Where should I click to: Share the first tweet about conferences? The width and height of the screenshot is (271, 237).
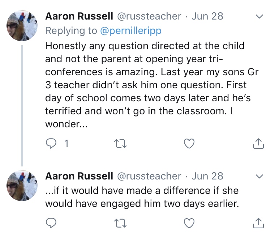[258, 144]
